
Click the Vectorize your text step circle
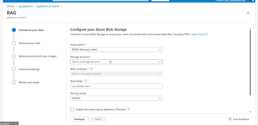(x=14, y=43)
